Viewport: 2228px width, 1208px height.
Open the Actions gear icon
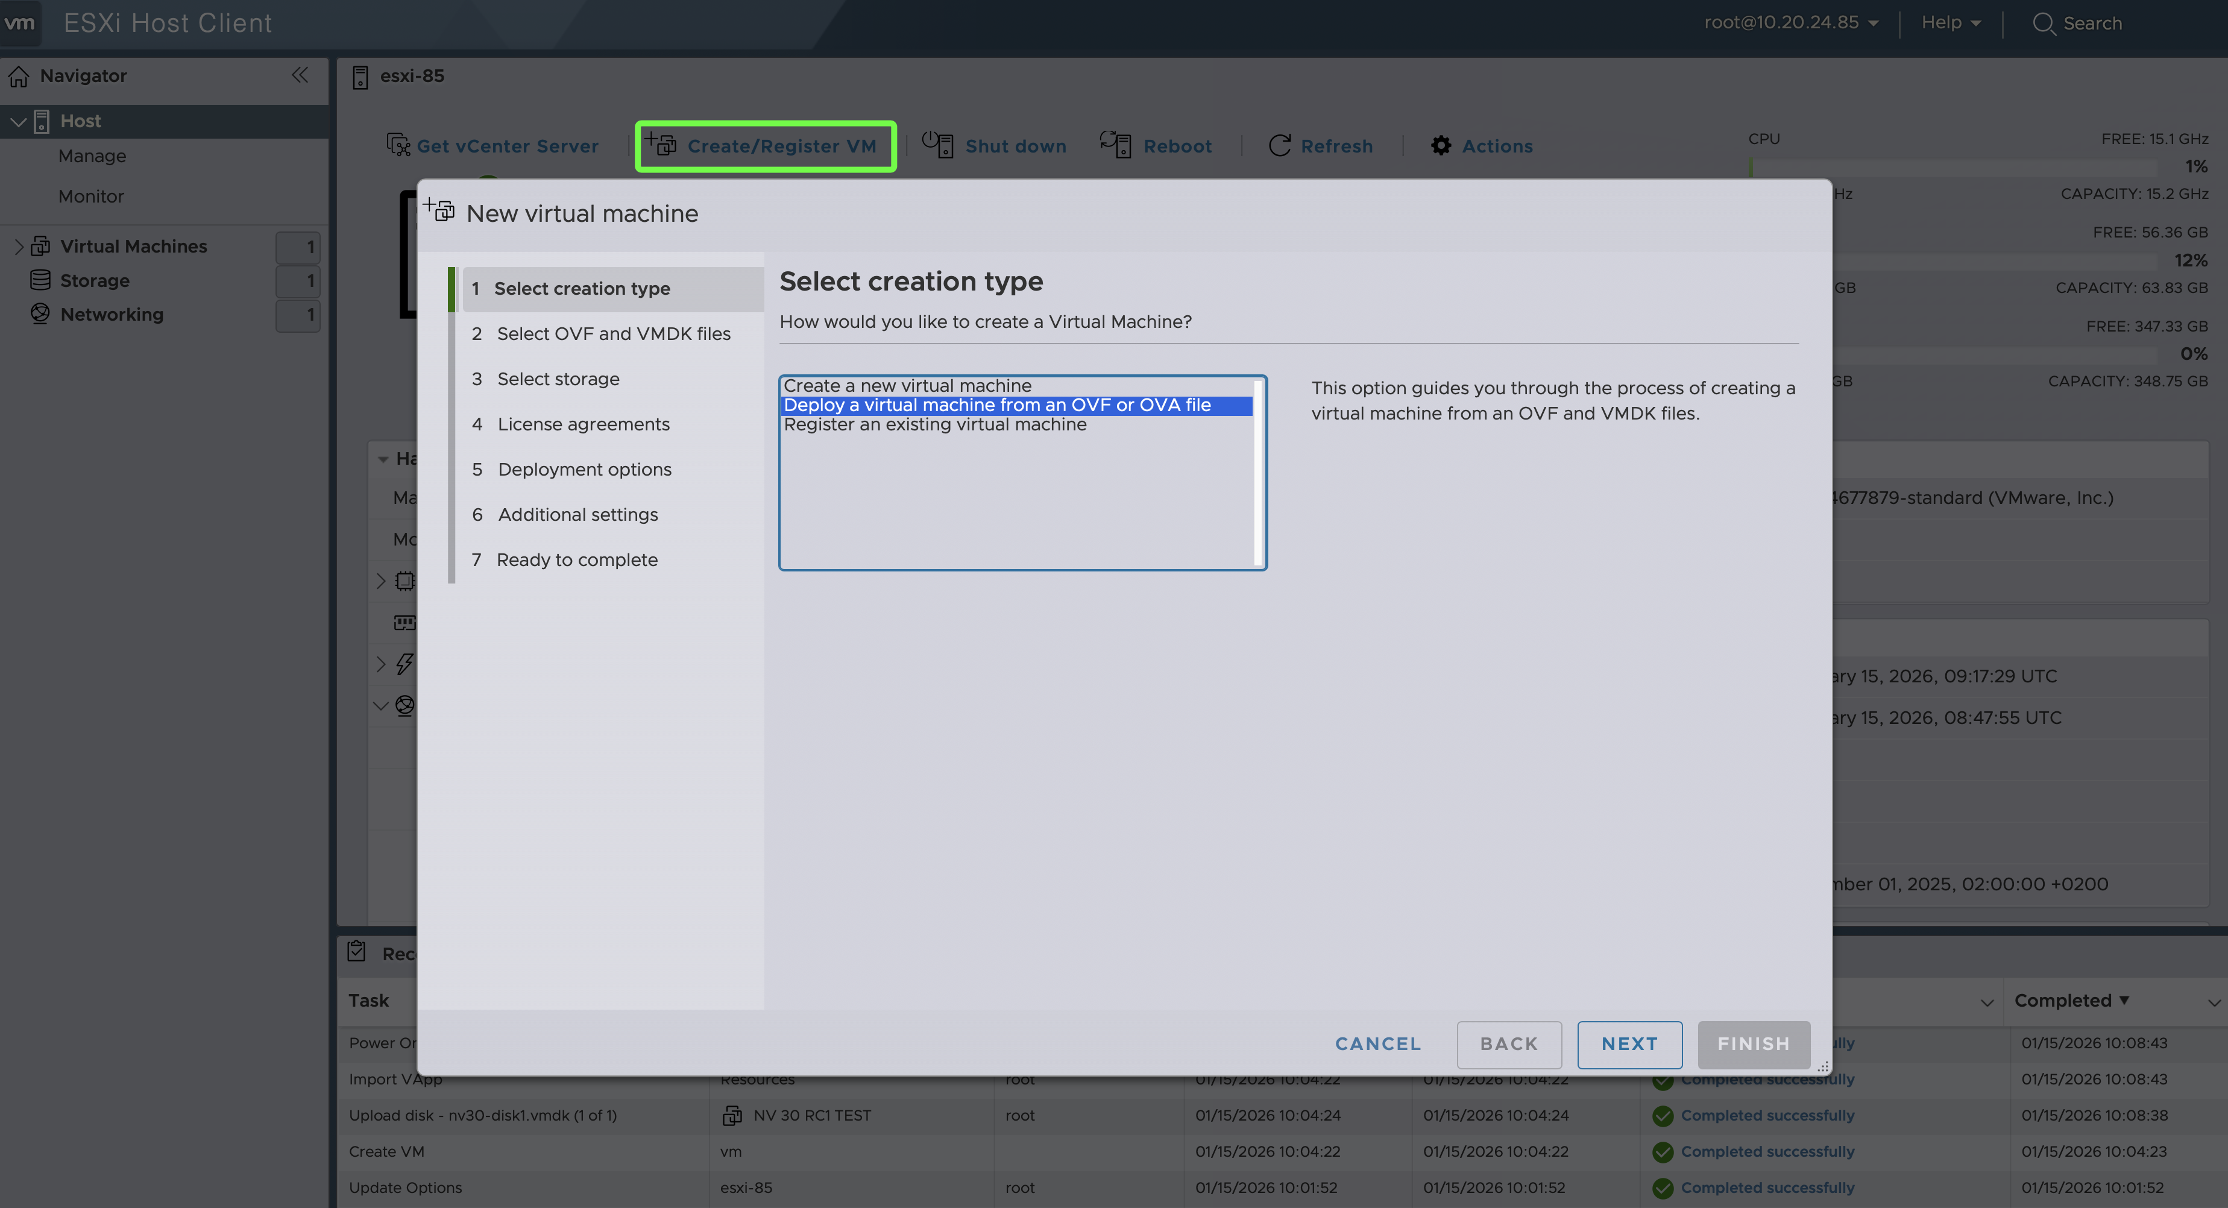pos(1440,145)
